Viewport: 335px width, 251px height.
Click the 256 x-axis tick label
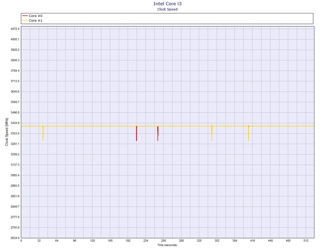coord(163,240)
